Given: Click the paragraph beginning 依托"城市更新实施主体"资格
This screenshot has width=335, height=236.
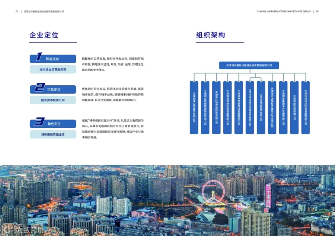Looking at the screenshot, I should click(113, 129).
